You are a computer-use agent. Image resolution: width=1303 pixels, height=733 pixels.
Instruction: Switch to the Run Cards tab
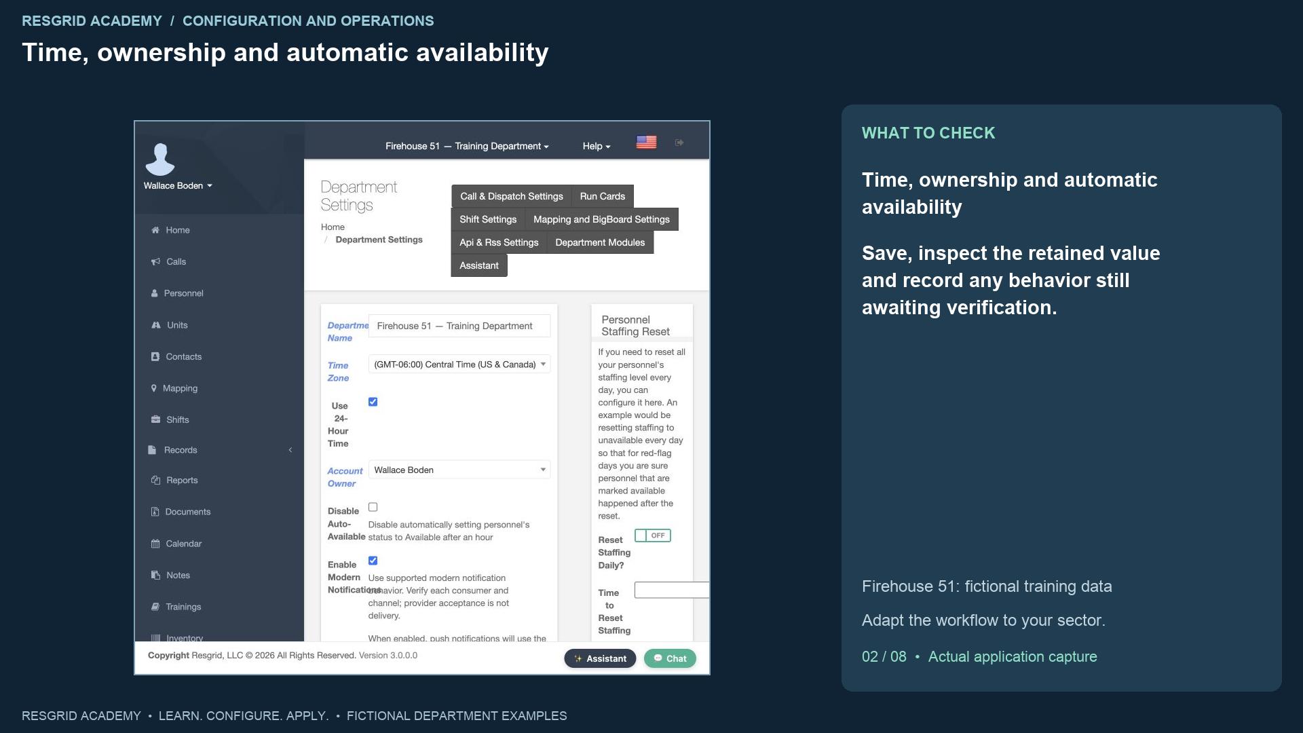click(x=603, y=196)
